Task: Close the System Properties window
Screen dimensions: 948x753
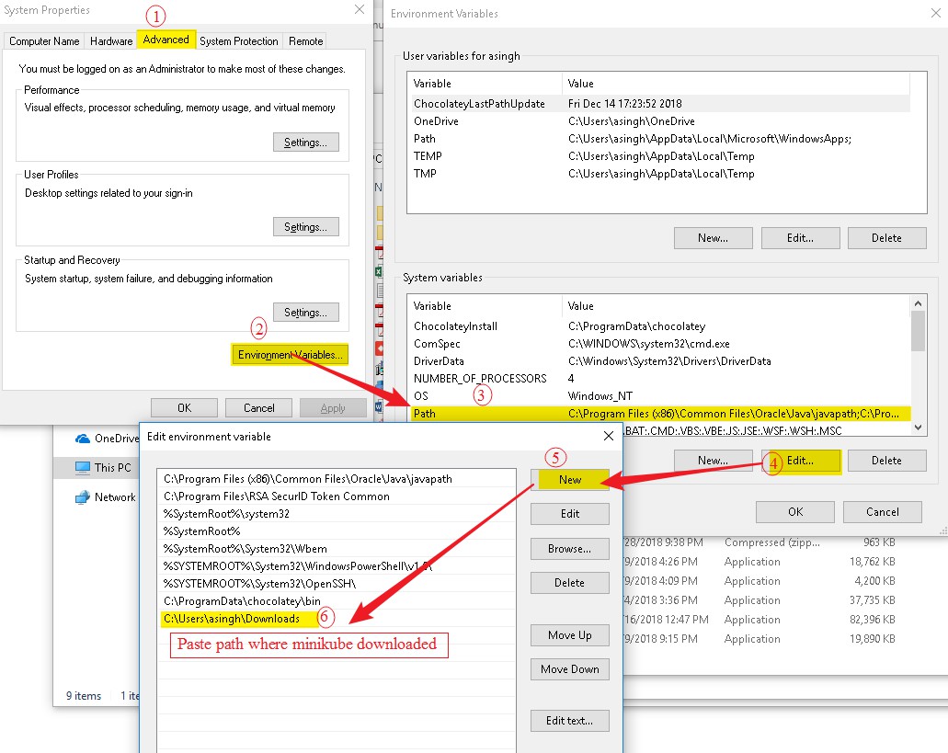Action: pos(360,10)
